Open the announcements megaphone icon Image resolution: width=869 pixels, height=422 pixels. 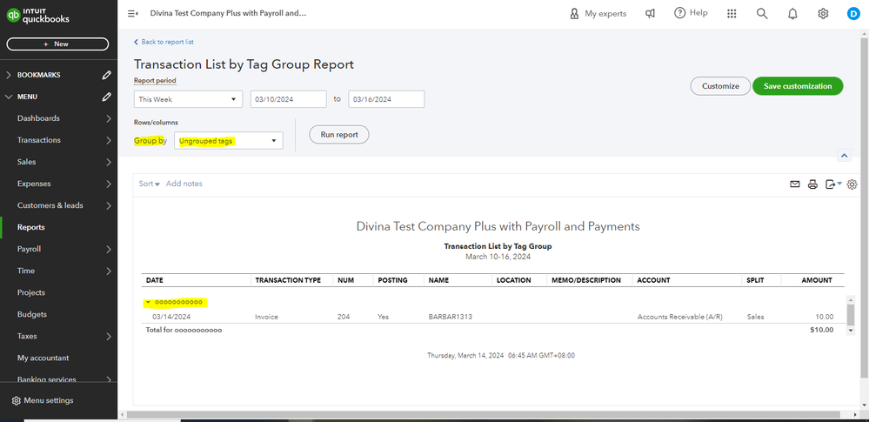tap(650, 14)
